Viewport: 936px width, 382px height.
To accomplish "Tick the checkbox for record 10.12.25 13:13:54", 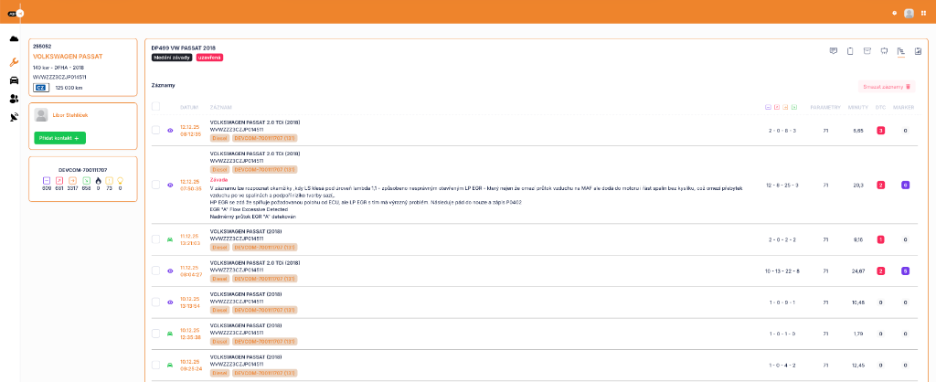I will pos(155,302).
